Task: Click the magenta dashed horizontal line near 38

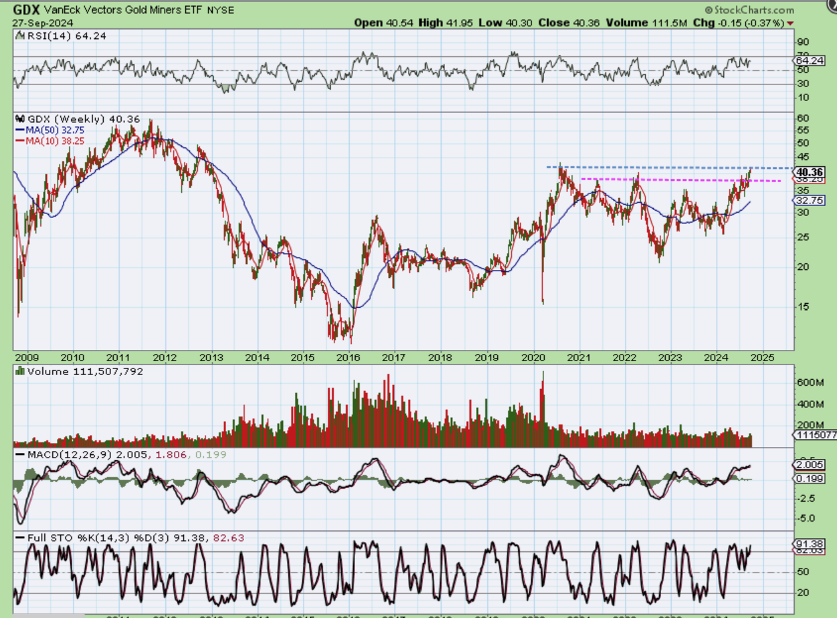Action: (x=681, y=180)
